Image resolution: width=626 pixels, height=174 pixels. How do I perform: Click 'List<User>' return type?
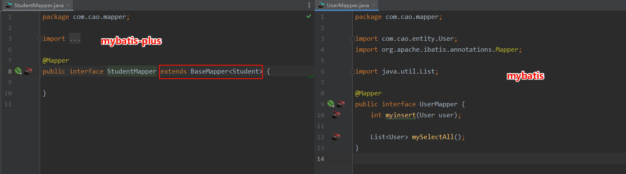point(389,137)
